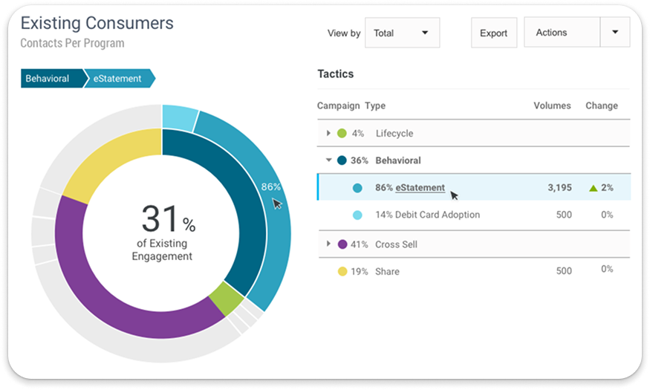
Task: Click the Behavioral row label
Action: pos(398,160)
